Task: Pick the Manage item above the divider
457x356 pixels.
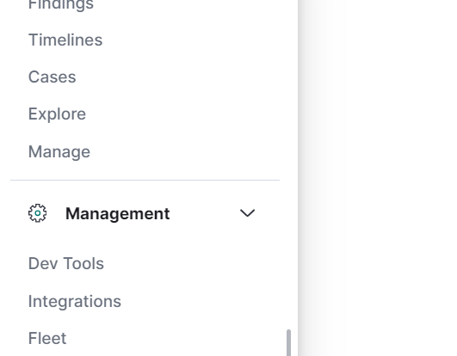Action: point(59,151)
